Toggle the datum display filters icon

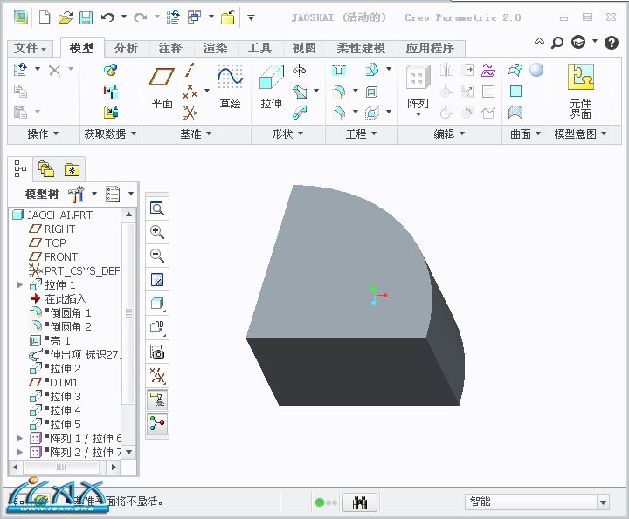[157, 376]
